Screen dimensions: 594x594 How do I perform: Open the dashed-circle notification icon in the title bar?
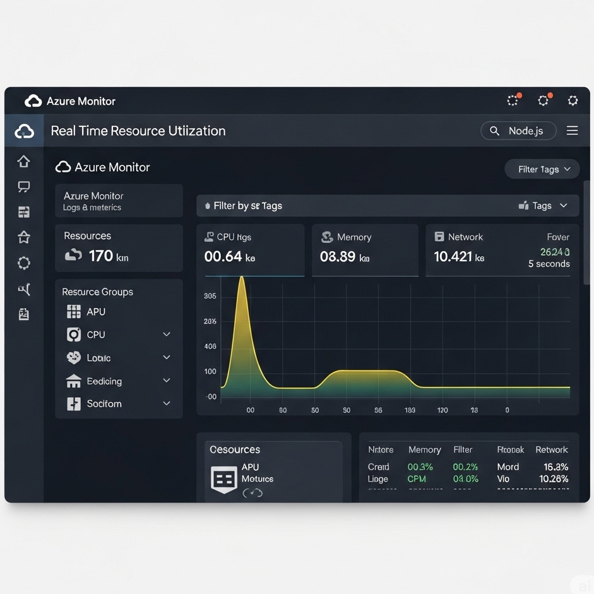pyautogui.click(x=513, y=100)
